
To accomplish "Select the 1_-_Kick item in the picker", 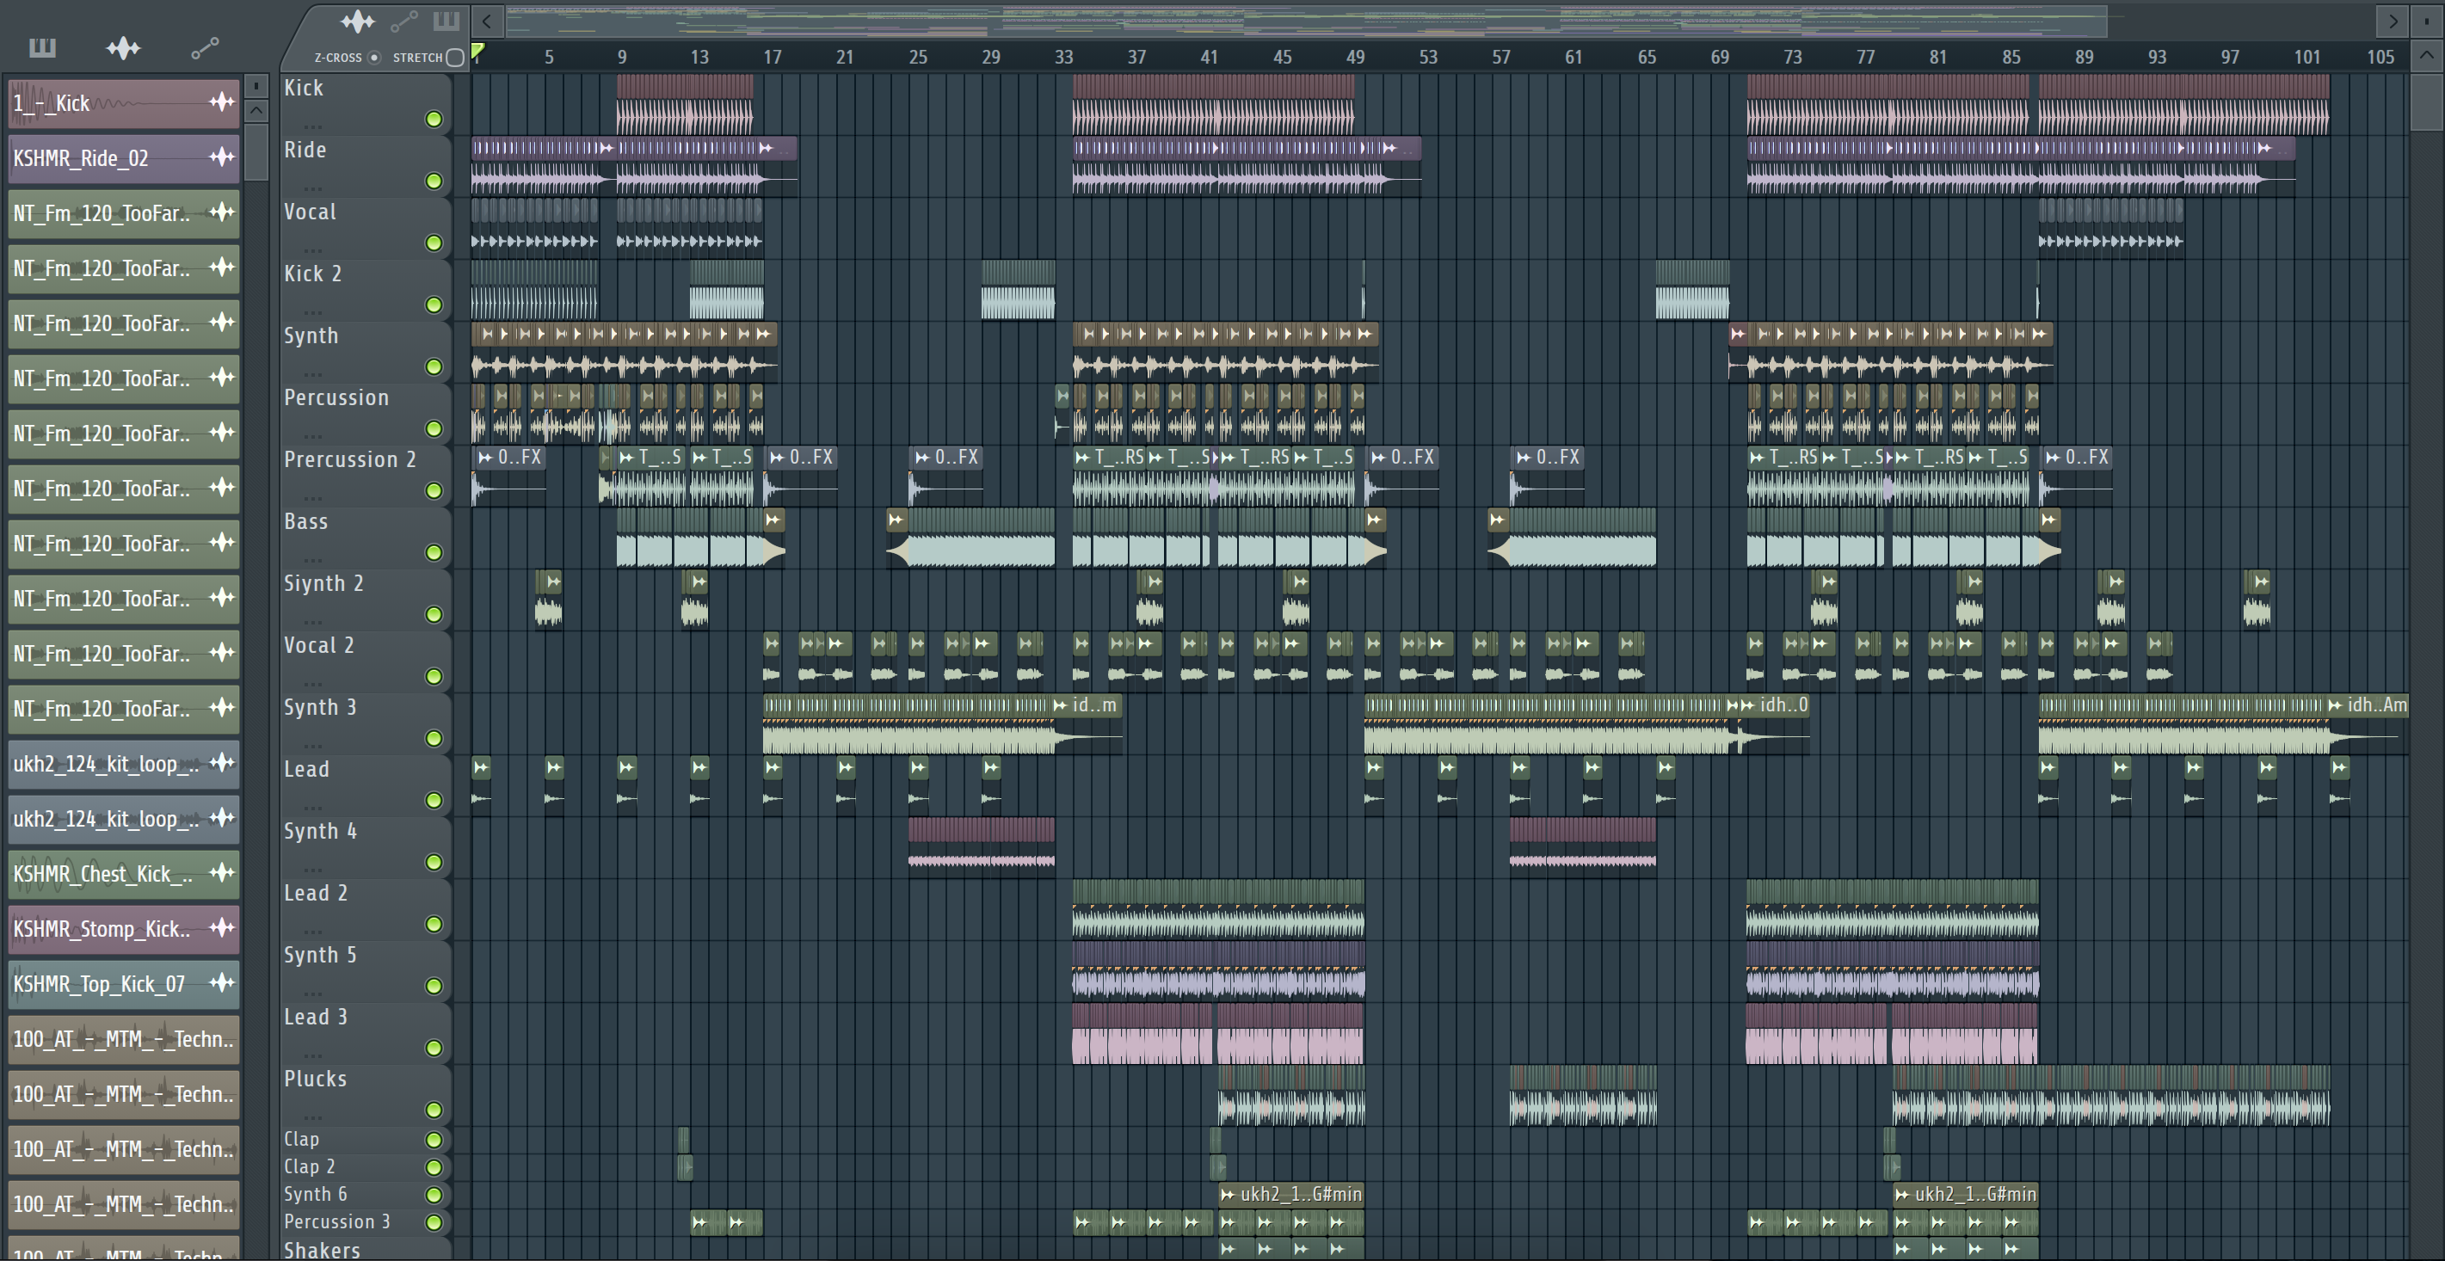I will (x=123, y=103).
